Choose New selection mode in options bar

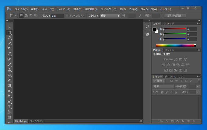tap(21, 15)
